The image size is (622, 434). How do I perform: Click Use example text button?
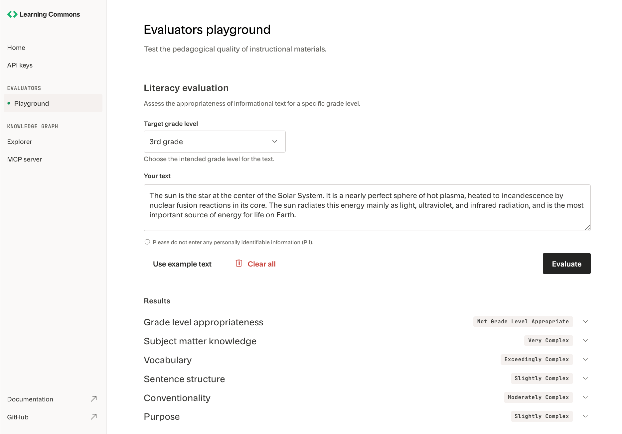coord(182,264)
